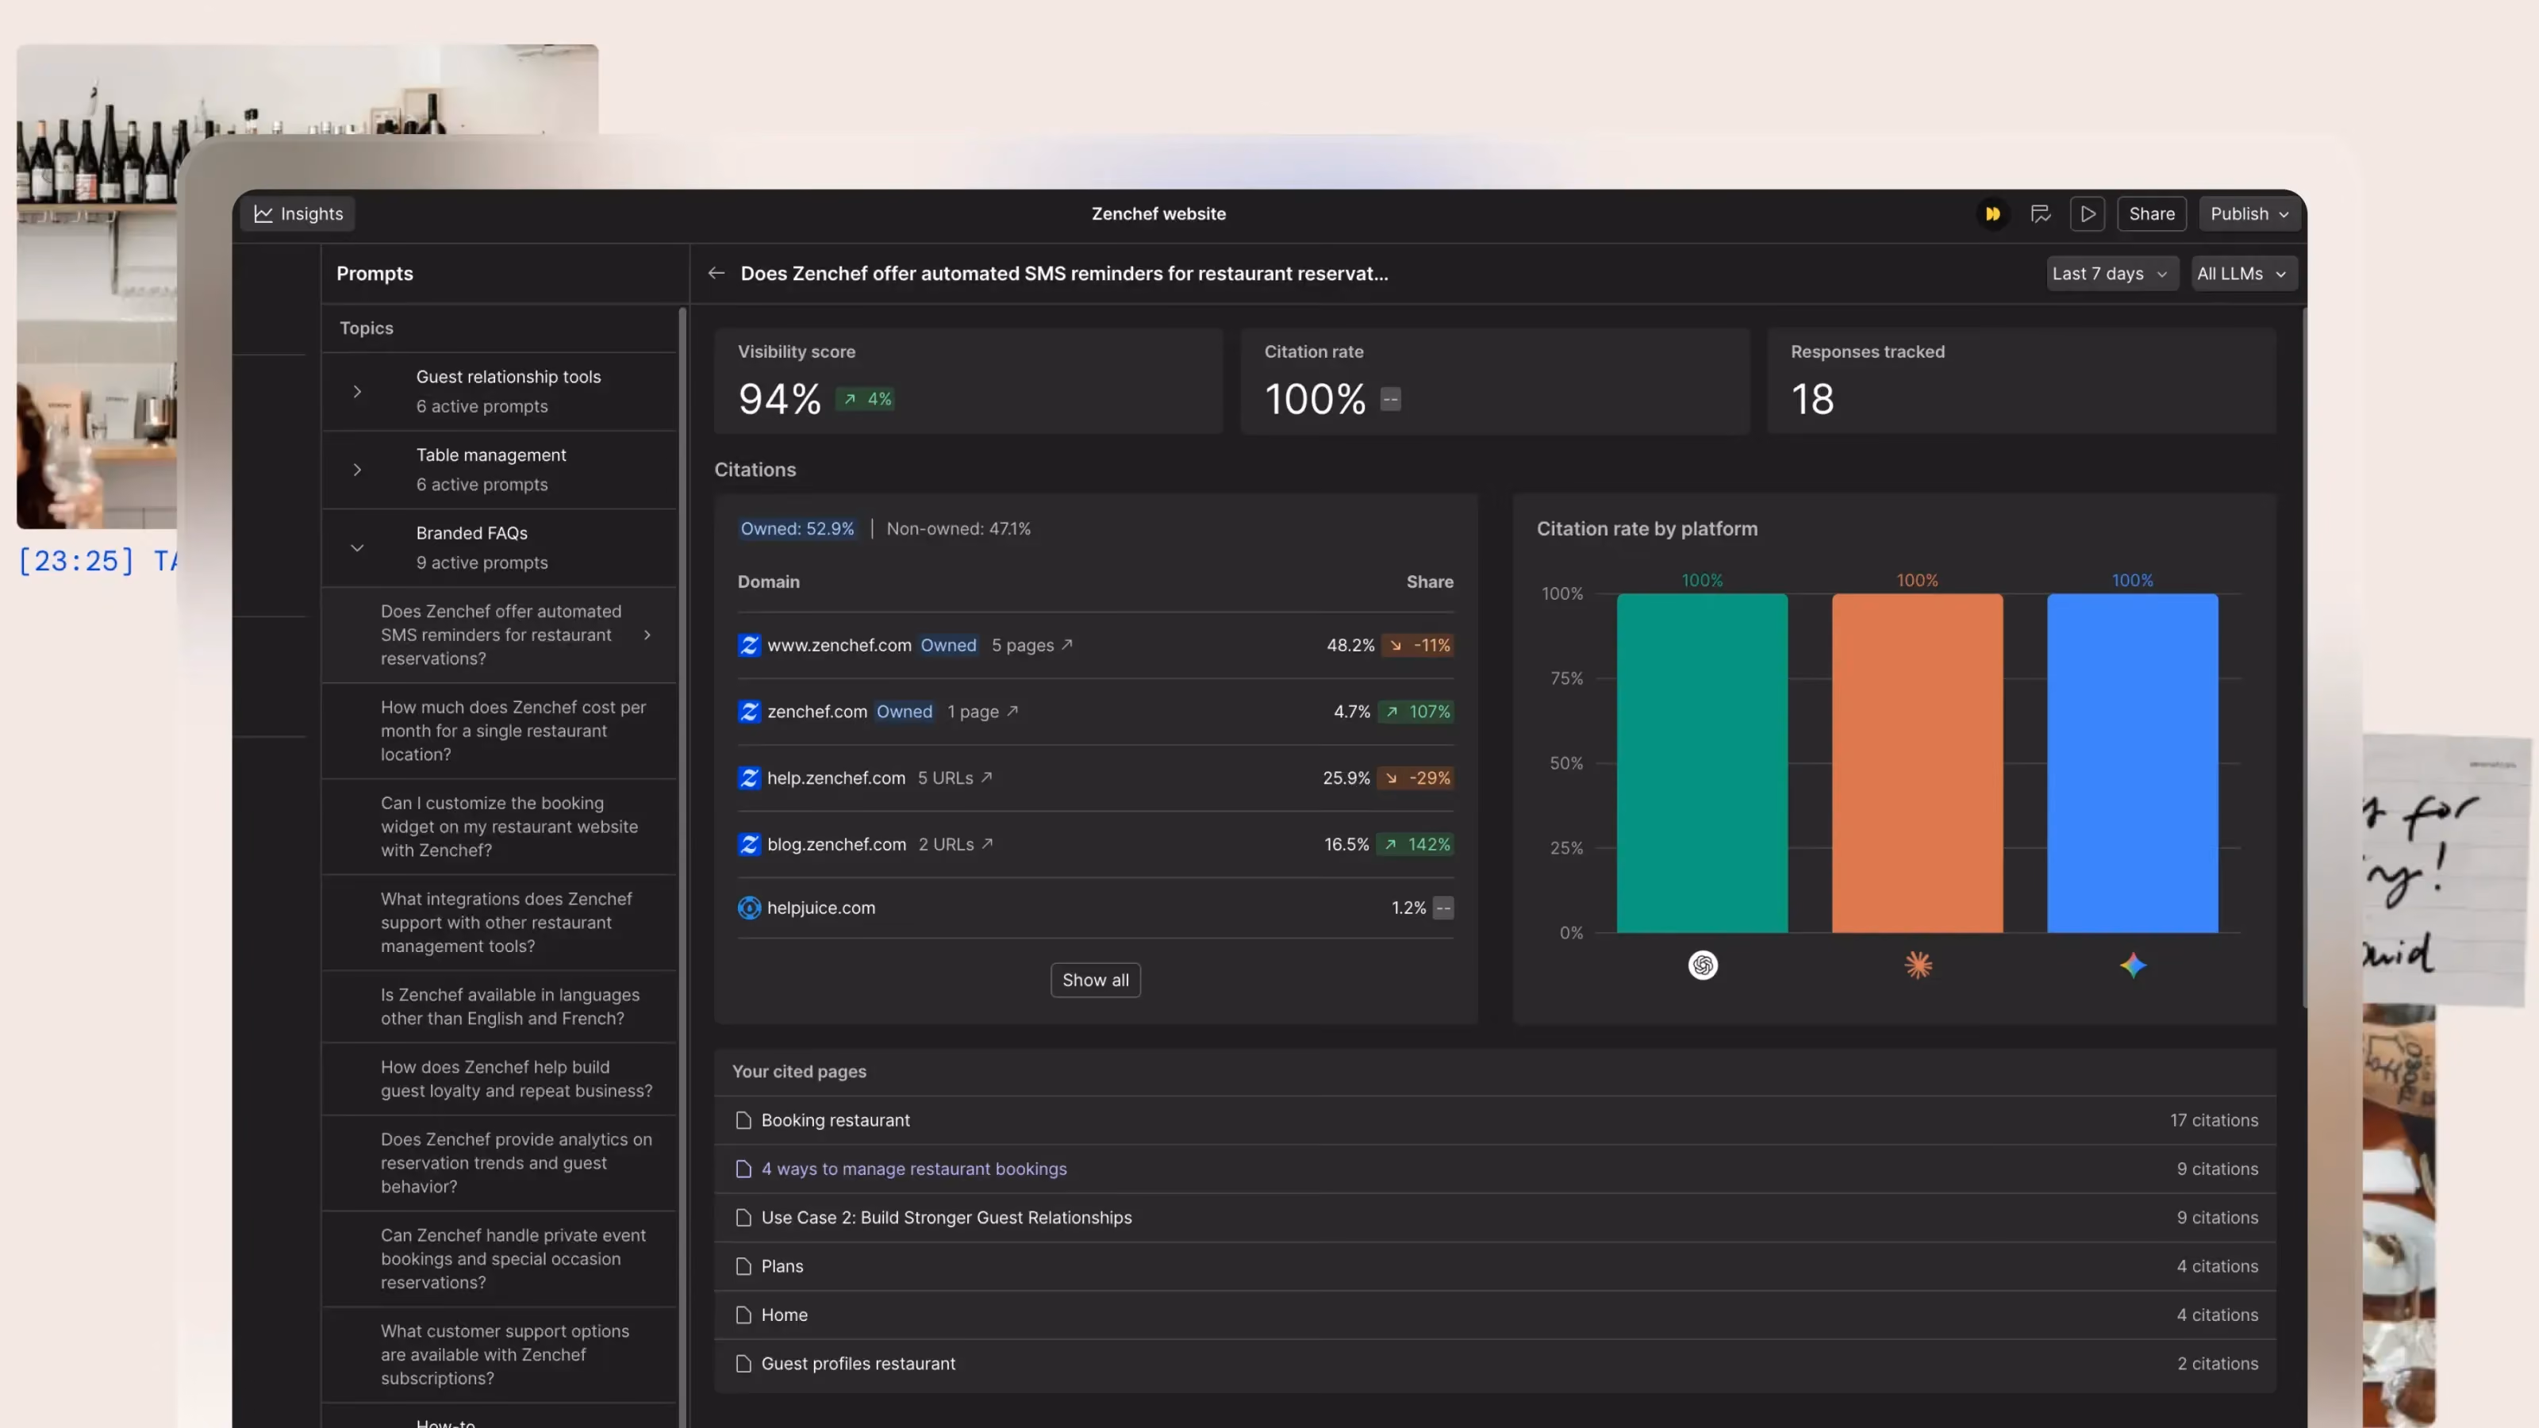Click the Share column header
The image size is (2539, 1428).
pos(1429,582)
